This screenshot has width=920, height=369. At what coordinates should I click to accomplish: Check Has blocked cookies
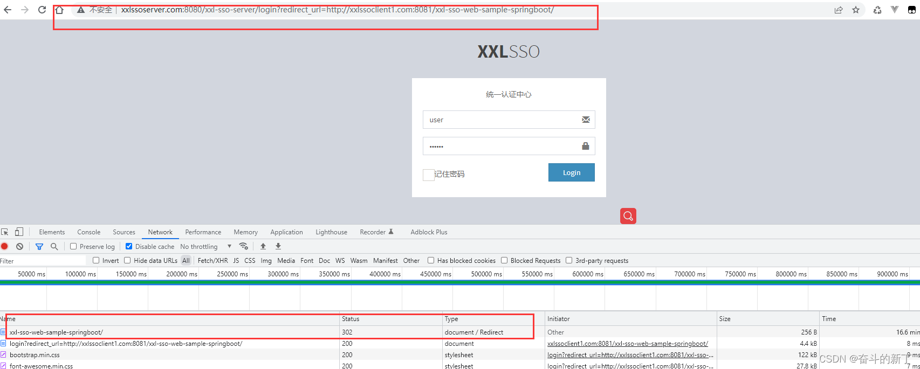tap(431, 260)
